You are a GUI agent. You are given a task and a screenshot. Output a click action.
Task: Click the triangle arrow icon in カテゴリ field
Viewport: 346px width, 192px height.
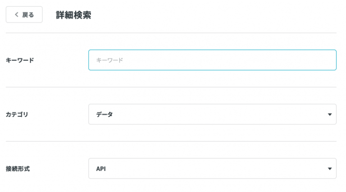pyautogui.click(x=330, y=114)
